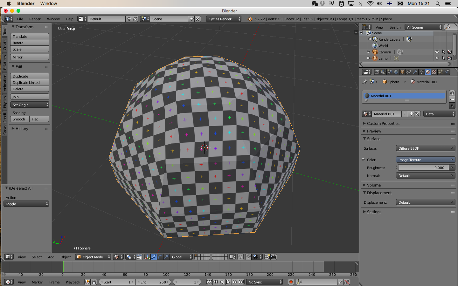Enable the timeline record keyframe button
The width and height of the screenshot is (458, 286).
(x=291, y=282)
